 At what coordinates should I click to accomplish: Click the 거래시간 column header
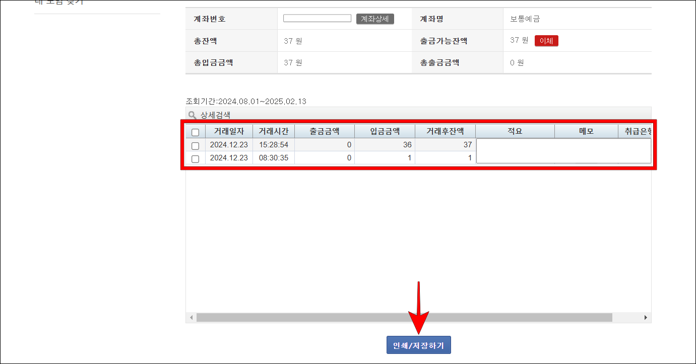click(273, 131)
